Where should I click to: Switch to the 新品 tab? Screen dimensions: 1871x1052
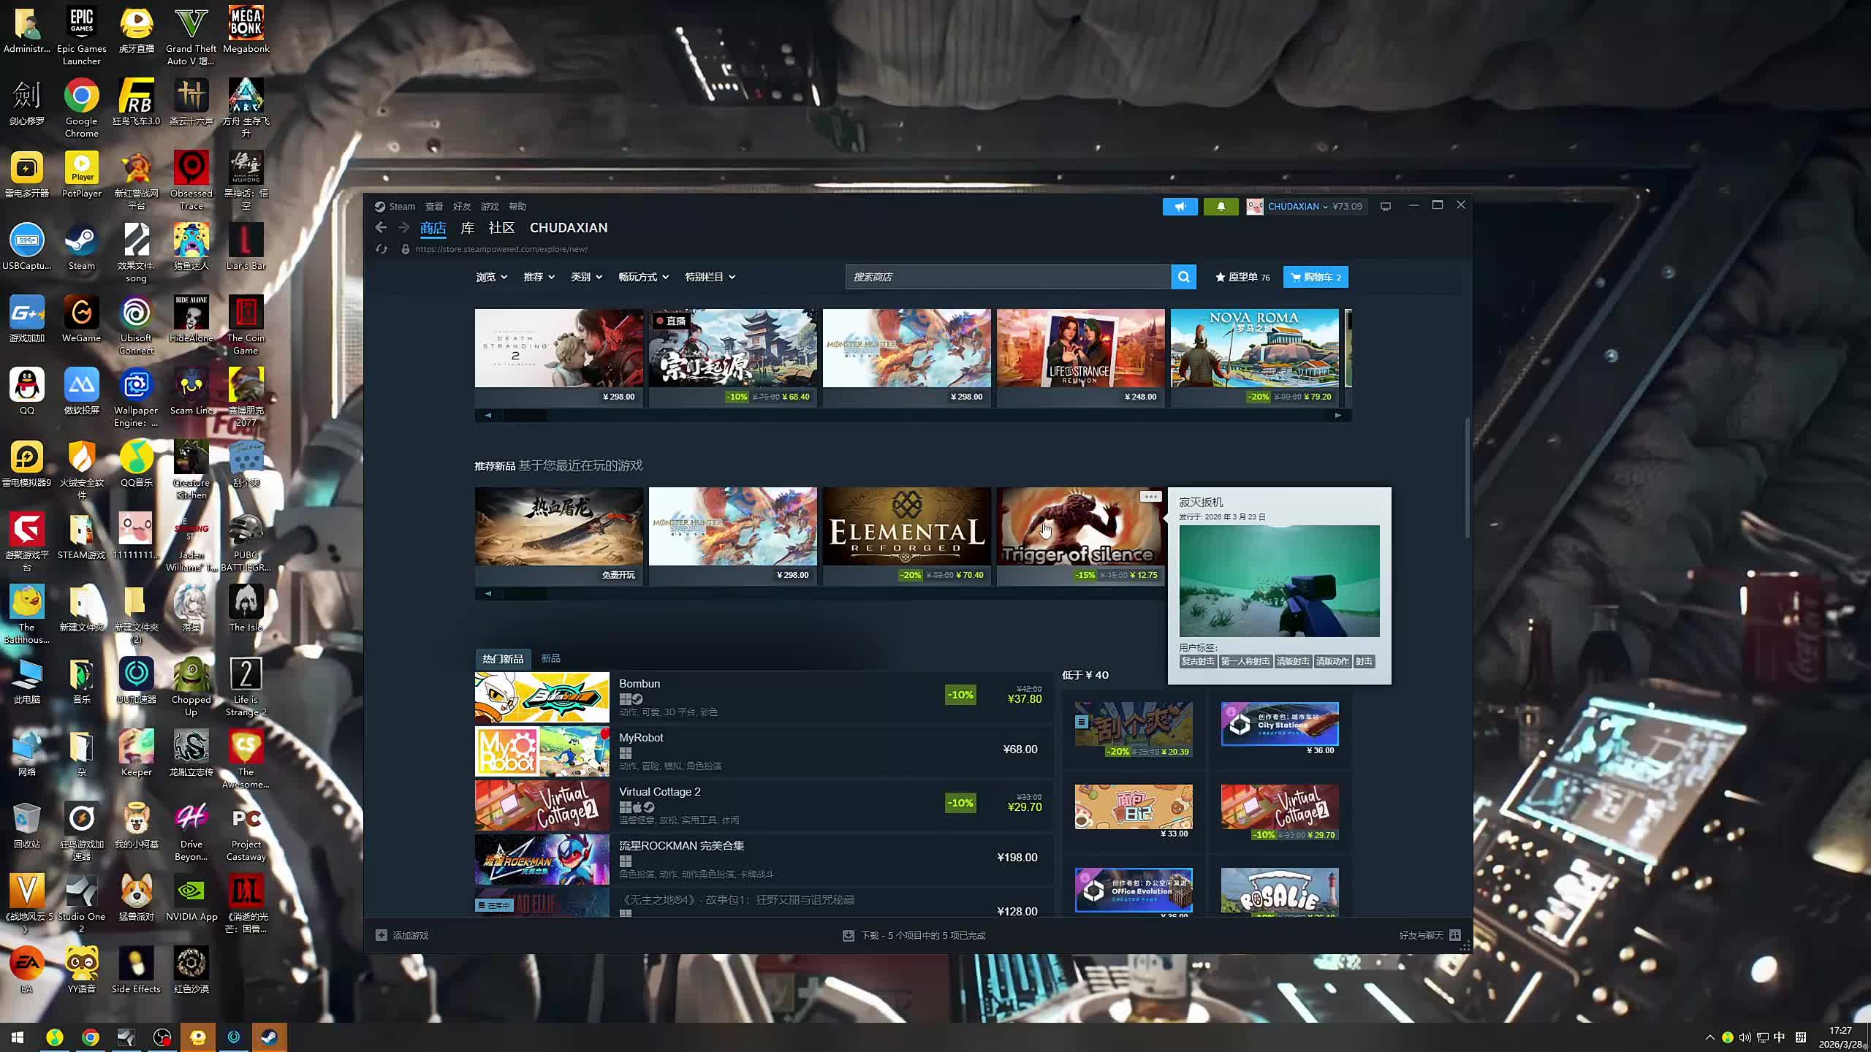(550, 658)
